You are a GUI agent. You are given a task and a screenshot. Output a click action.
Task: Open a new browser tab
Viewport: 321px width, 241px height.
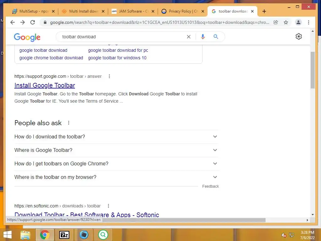(x=264, y=11)
